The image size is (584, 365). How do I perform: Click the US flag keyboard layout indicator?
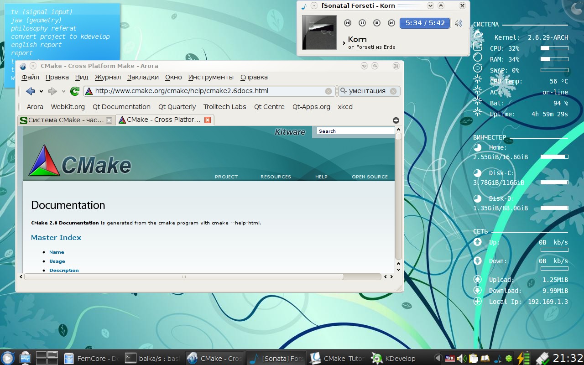(x=450, y=358)
